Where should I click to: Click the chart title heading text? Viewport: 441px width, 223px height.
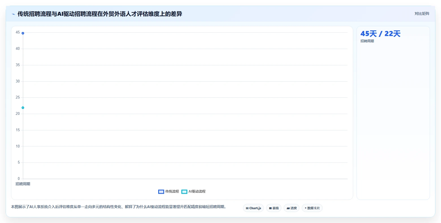tap(100, 14)
